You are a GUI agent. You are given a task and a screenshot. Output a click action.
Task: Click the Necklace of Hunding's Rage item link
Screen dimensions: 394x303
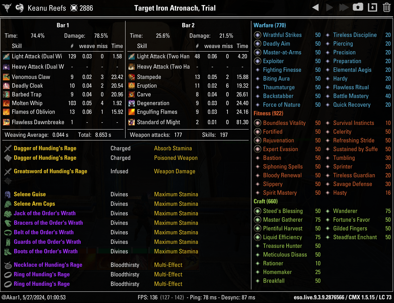pos(48,265)
